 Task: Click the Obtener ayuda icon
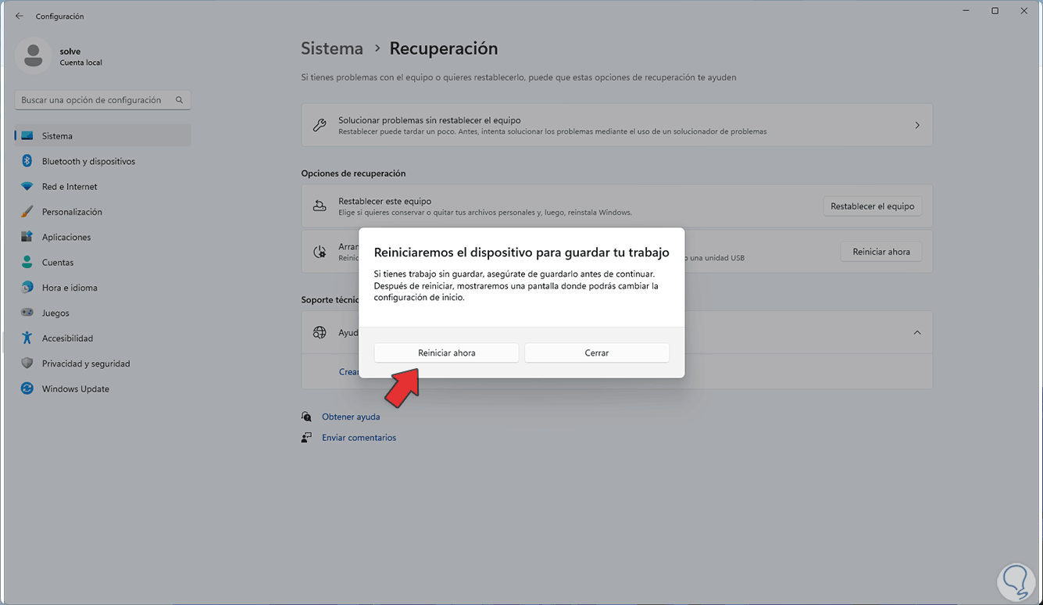[307, 417]
